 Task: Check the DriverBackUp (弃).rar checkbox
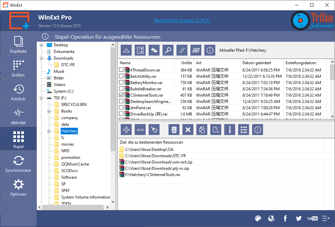[x=121, y=113]
